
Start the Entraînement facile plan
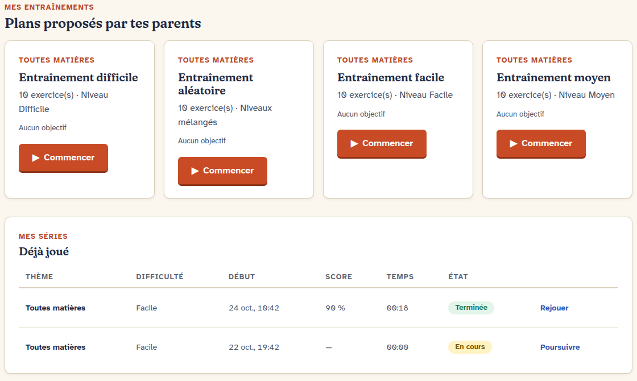pos(382,143)
